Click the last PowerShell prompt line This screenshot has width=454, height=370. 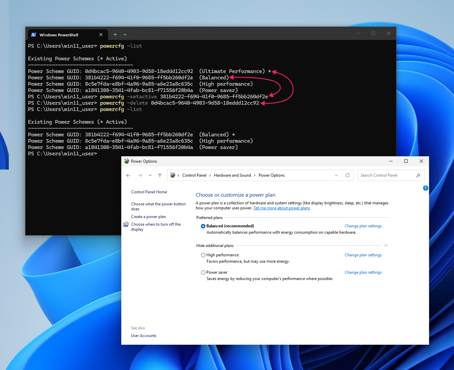click(x=63, y=154)
